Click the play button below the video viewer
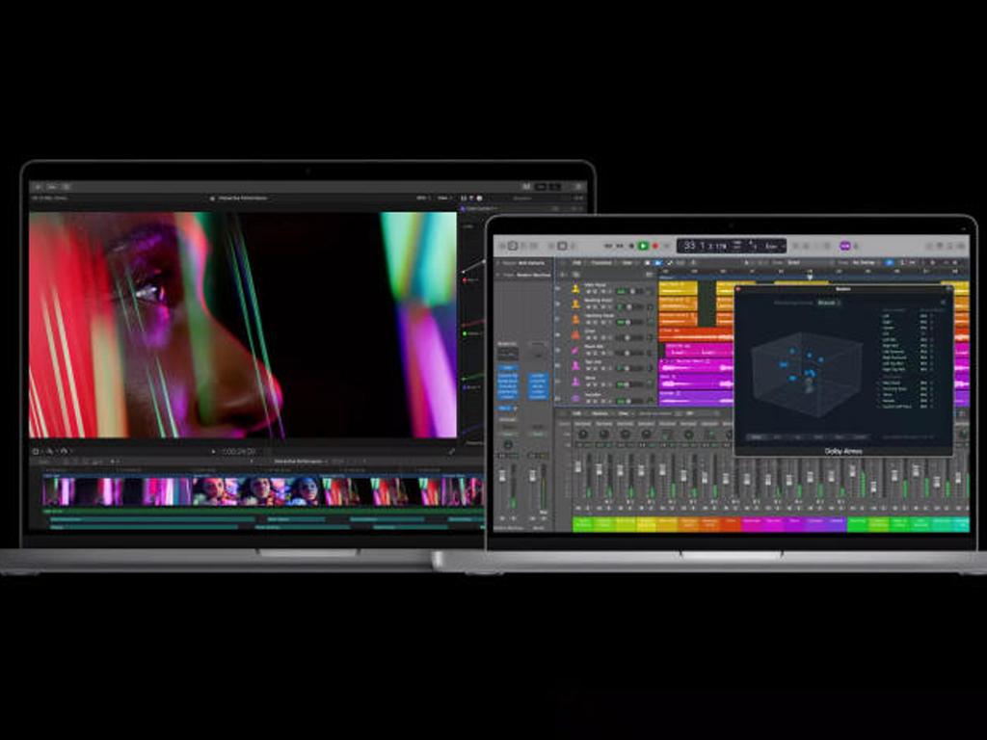 tap(214, 451)
